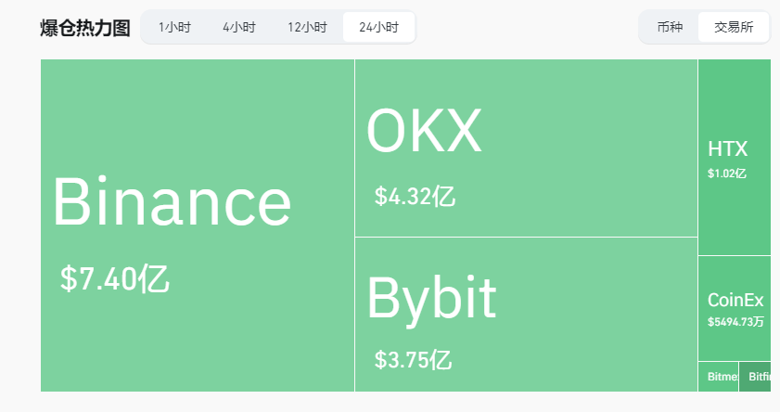
Task: Click the $4.32亿 OKX liquidation amount
Action: (415, 197)
